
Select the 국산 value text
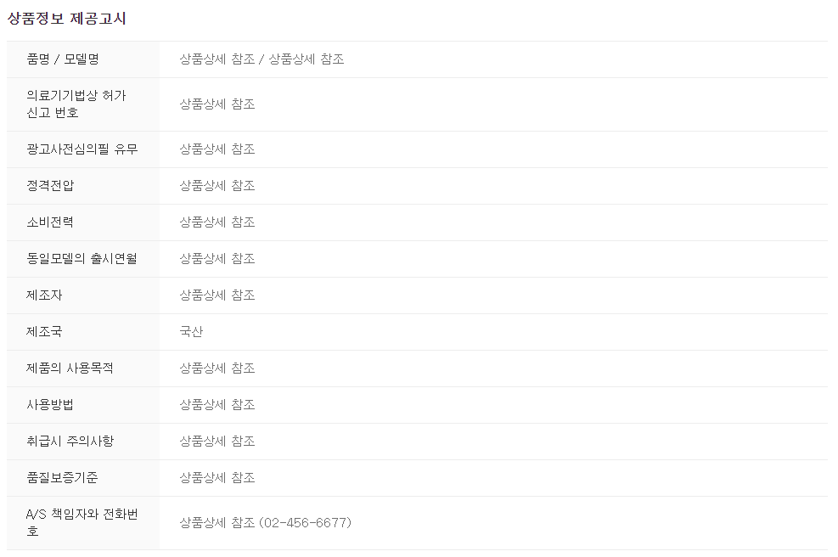191,331
